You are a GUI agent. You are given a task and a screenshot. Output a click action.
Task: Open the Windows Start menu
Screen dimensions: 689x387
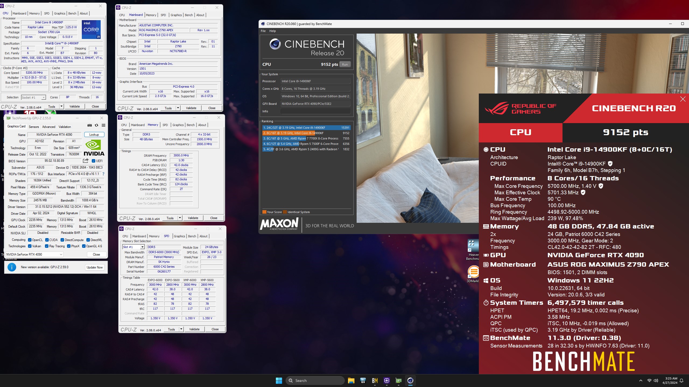(279, 381)
